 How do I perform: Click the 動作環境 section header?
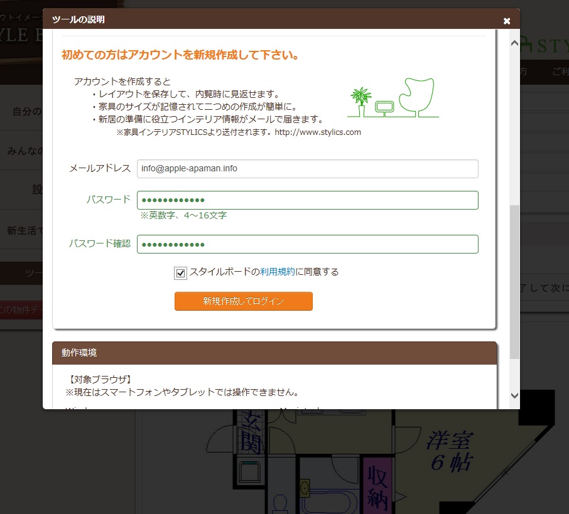[x=274, y=353]
